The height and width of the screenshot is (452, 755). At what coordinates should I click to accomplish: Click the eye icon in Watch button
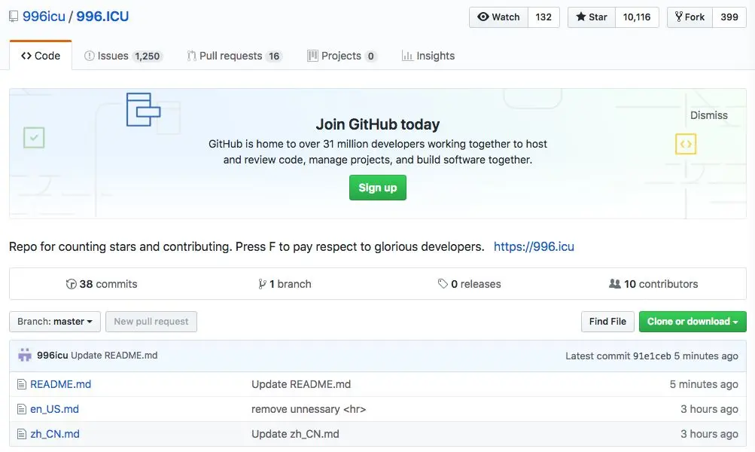tap(483, 17)
